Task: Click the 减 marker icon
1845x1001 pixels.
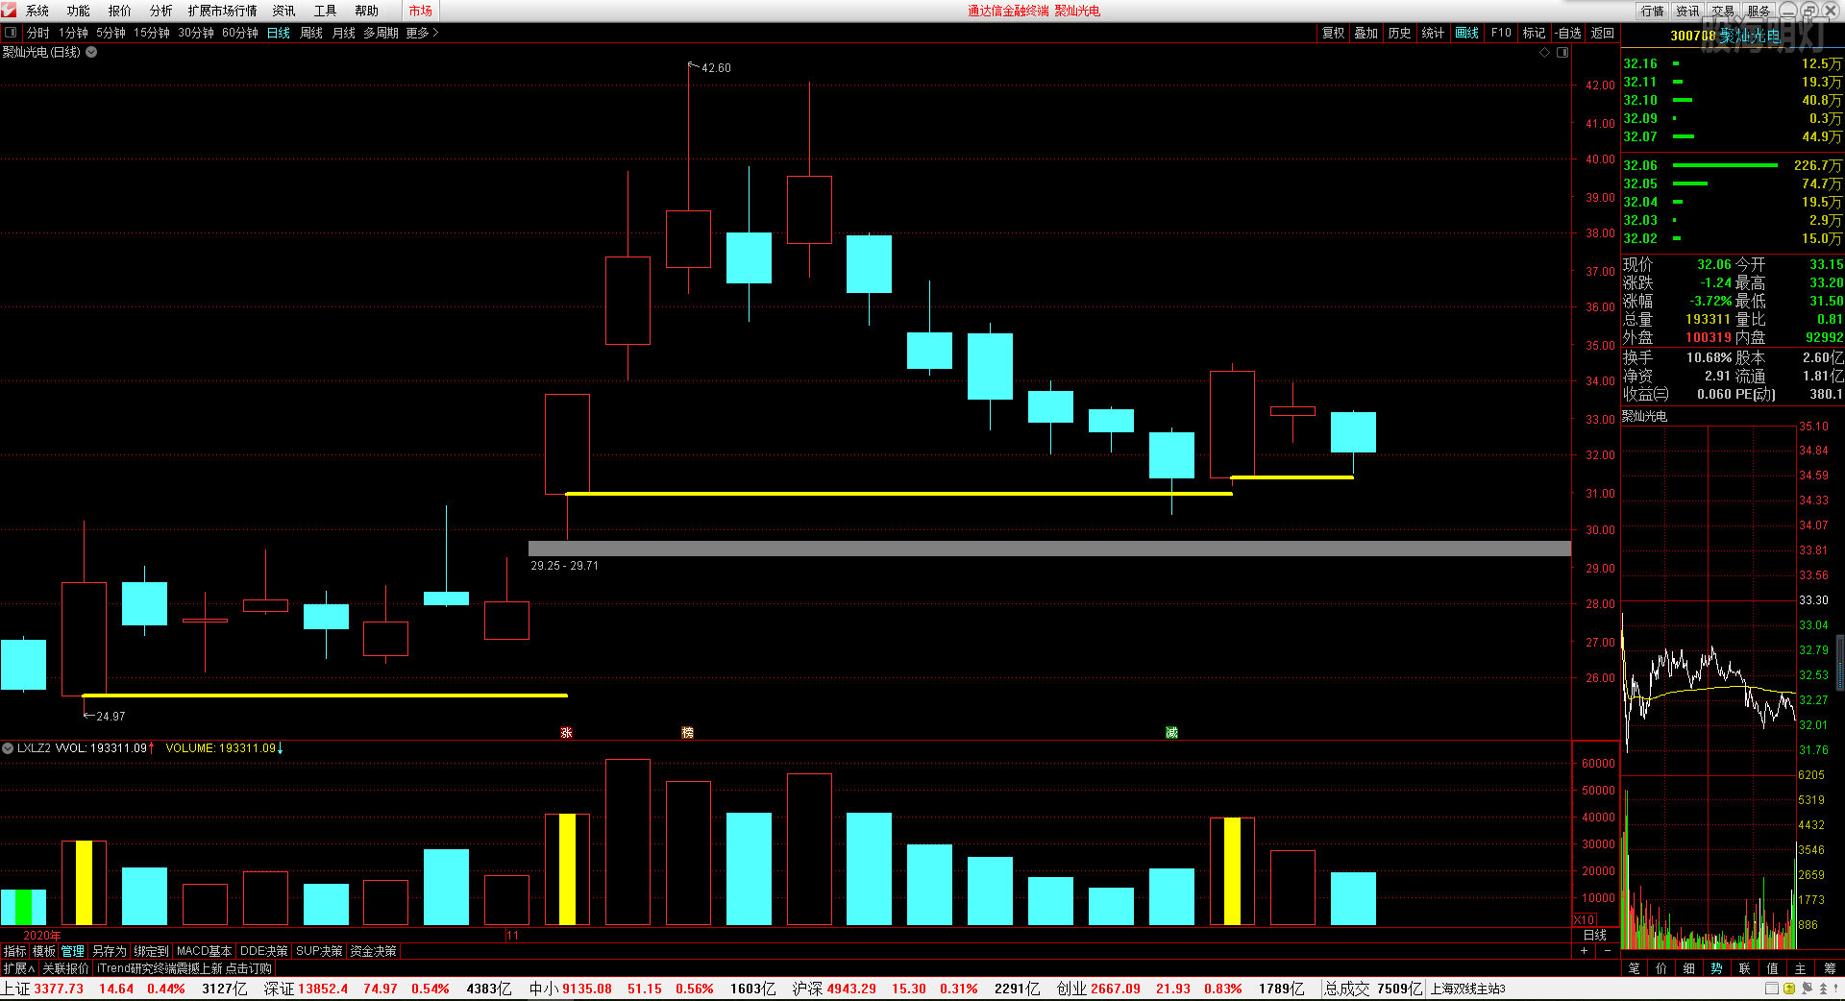Action: (1171, 732)
